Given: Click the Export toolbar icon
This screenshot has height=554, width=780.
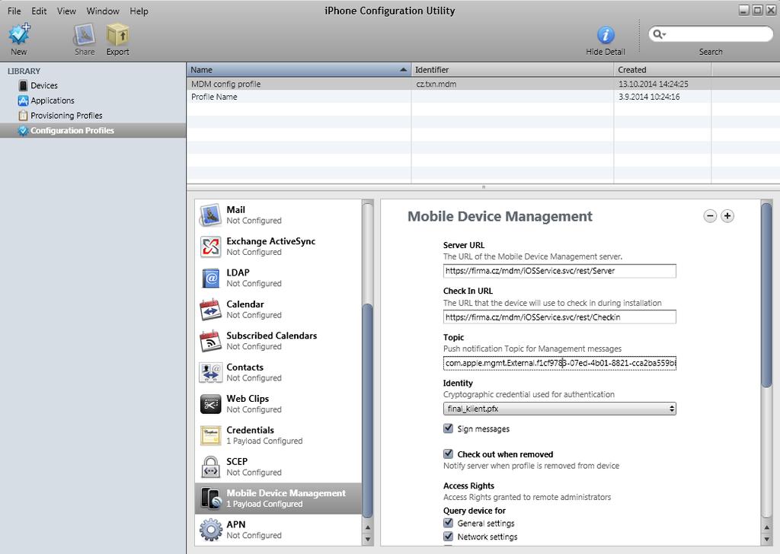Looking at the screenshot, I should (x=118, y=35).
